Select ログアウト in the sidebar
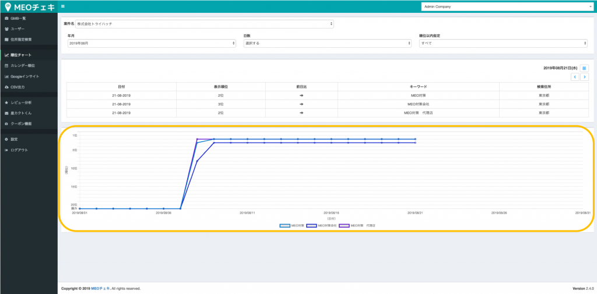The width and height of the screenshot is (597, 294). (x=29, y=150)
